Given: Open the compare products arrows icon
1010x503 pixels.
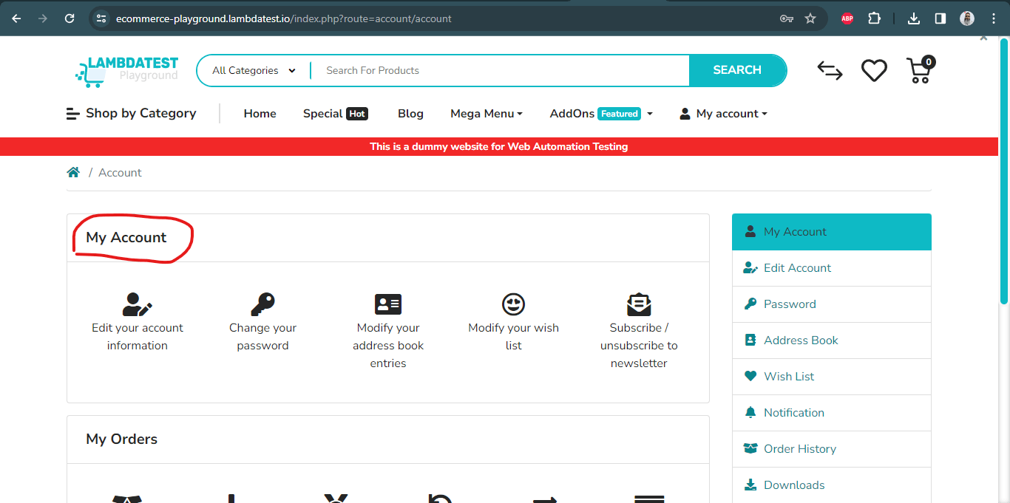Looking at the screenshot, I should pyautogui.click(x=830, y=71).
